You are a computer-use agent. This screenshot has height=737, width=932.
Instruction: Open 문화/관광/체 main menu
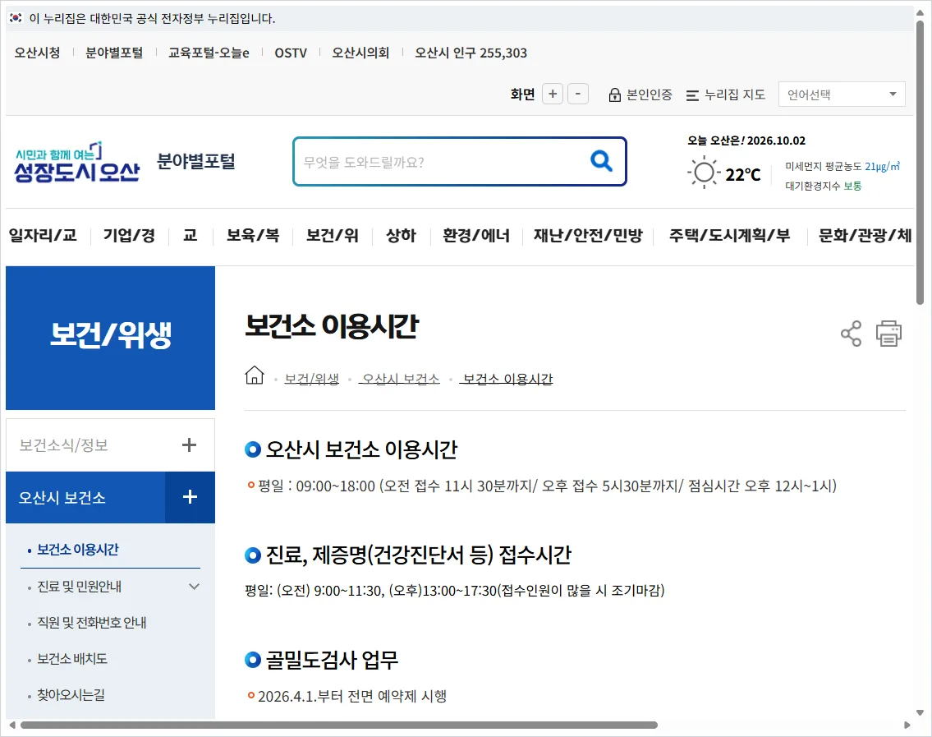(x=865, y=236)
